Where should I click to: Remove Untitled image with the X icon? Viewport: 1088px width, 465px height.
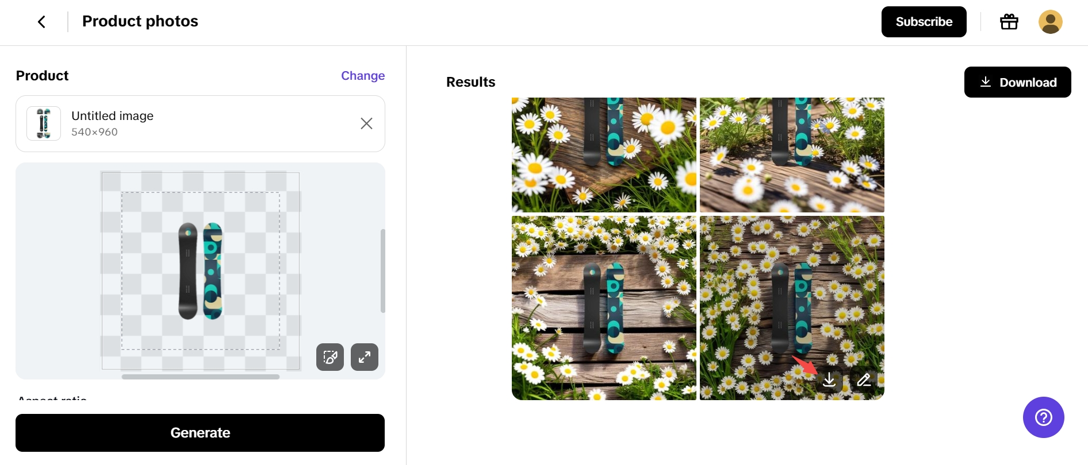click(366, 123)
